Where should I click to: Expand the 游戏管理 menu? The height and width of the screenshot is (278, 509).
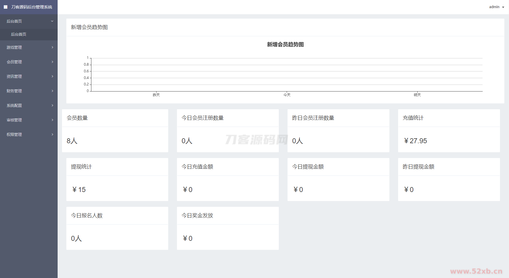point(14,47)
